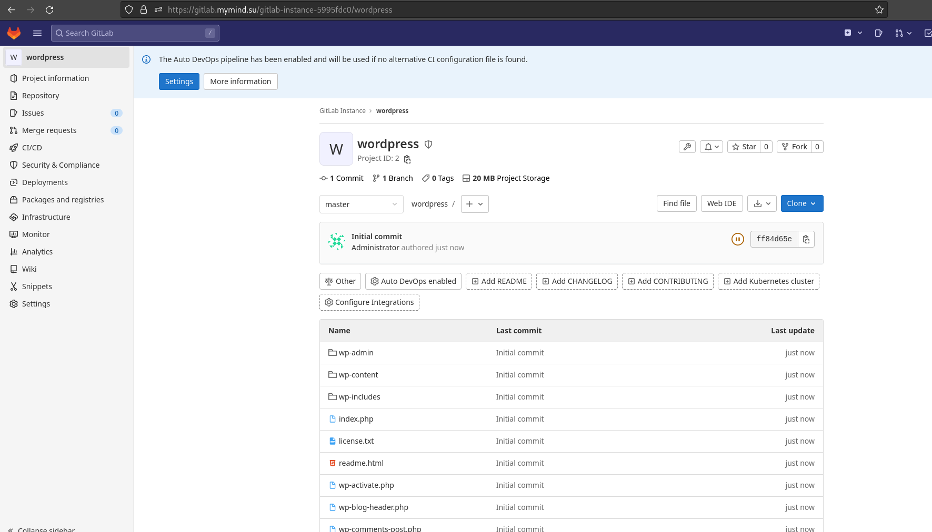This screenshot has height=532, width=932.
Task: Bookmark page with the star icon in address bar
Action: 879,9
